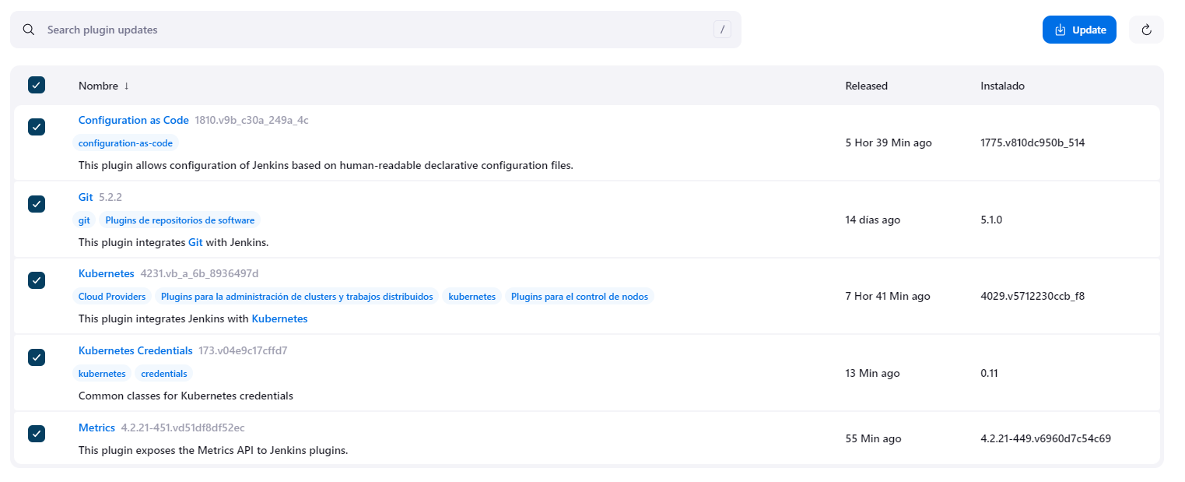
Task: Select the configuration-as-code tag
Action: point(126,143)
